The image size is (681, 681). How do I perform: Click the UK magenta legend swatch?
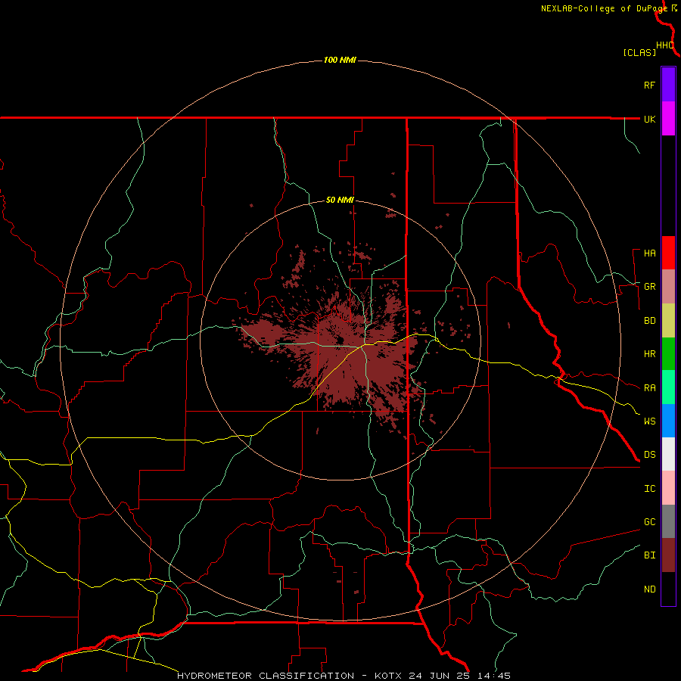pyautogui.click(x=668, y=119)
